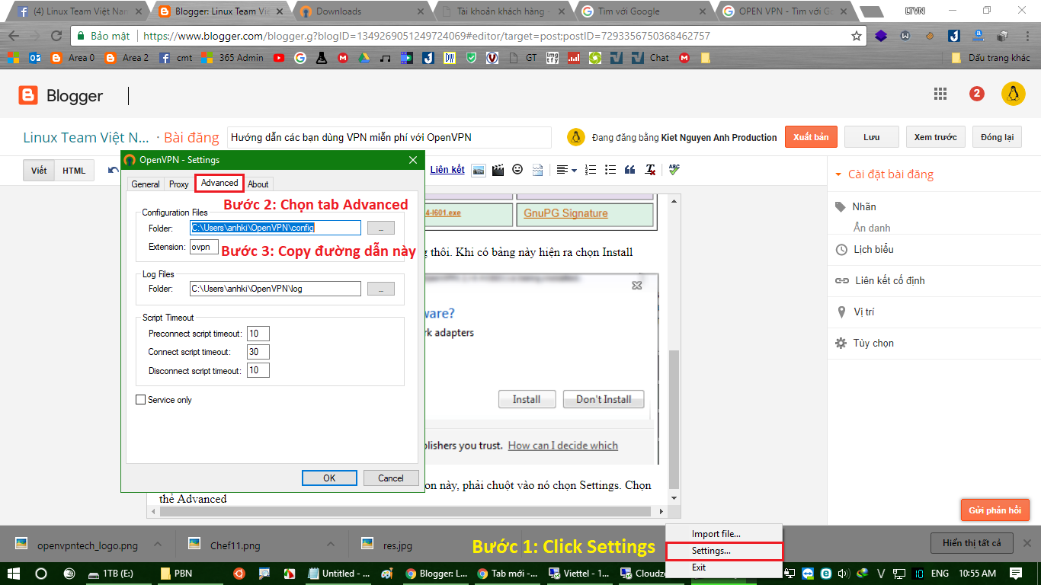1041x585 pixels.
Task: Apply blockquote formatting
Action: 630,170
